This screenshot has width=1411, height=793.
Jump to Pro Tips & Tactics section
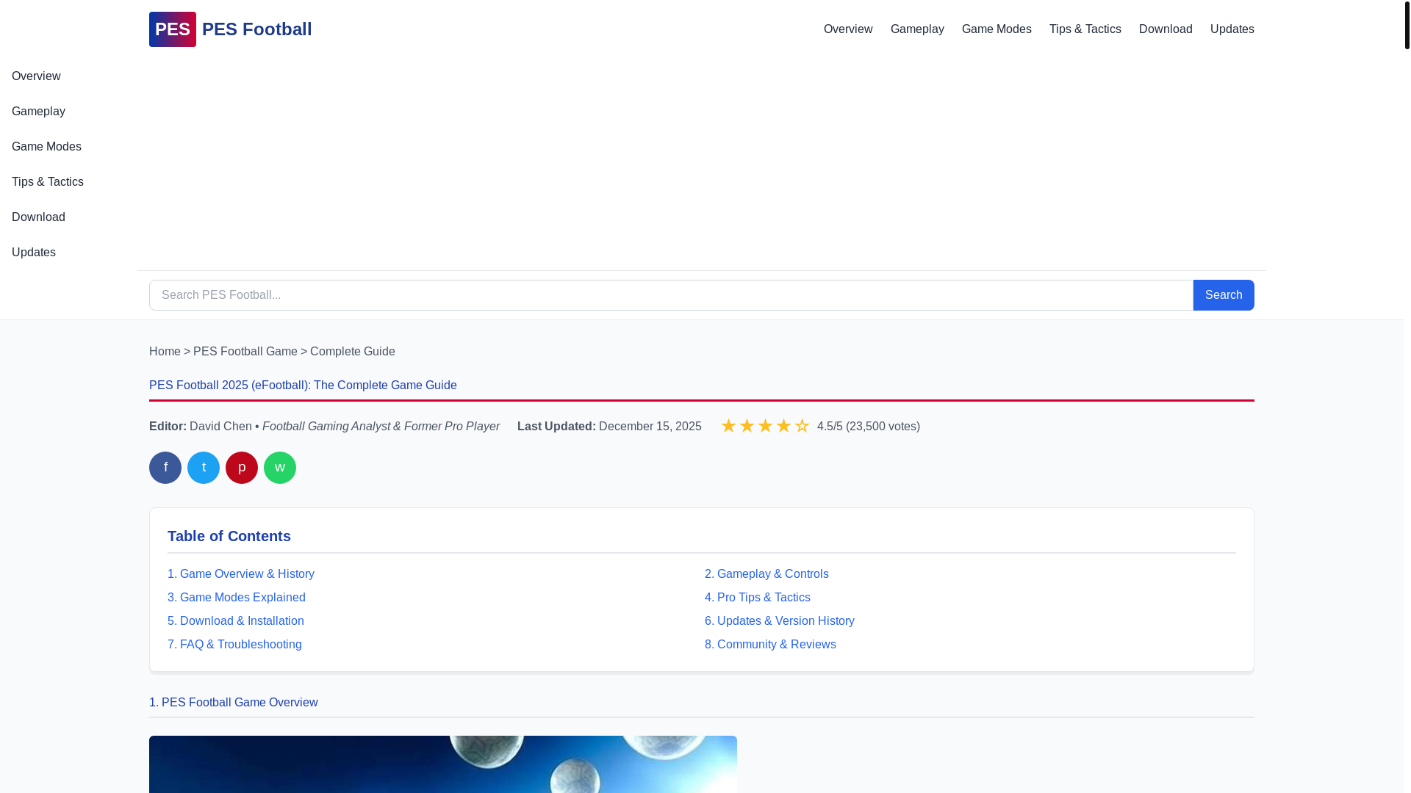tap(758, 598)
